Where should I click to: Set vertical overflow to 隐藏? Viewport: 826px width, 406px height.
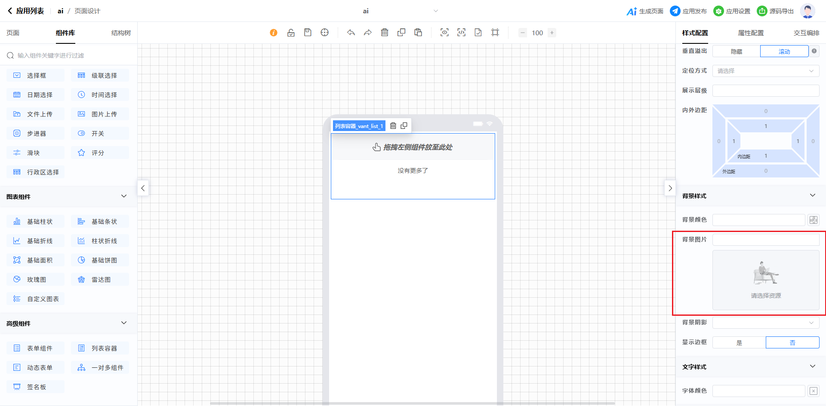(x=736, y=52)
